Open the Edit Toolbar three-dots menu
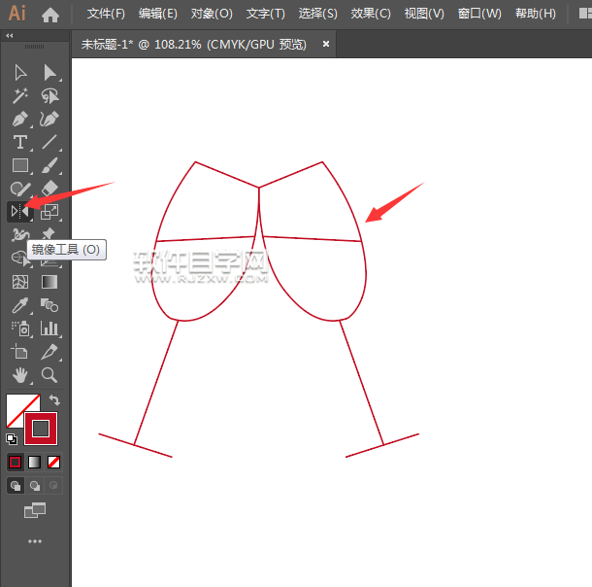 pyautogui.click(x=35, y=540)
